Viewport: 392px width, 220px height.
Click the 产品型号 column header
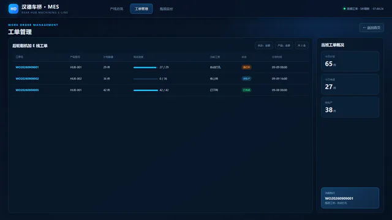(75, 57)
